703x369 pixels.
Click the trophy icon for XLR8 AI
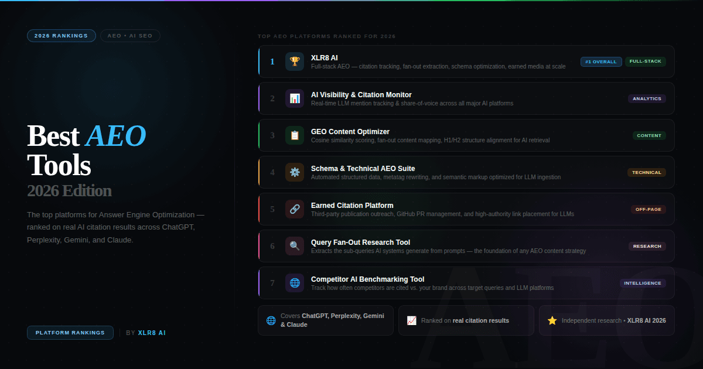tap(295, 61)
